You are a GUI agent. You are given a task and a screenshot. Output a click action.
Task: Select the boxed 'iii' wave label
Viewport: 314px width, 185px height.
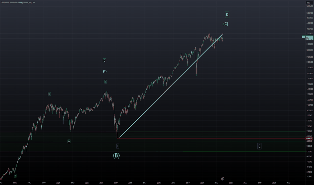[49, 94]
